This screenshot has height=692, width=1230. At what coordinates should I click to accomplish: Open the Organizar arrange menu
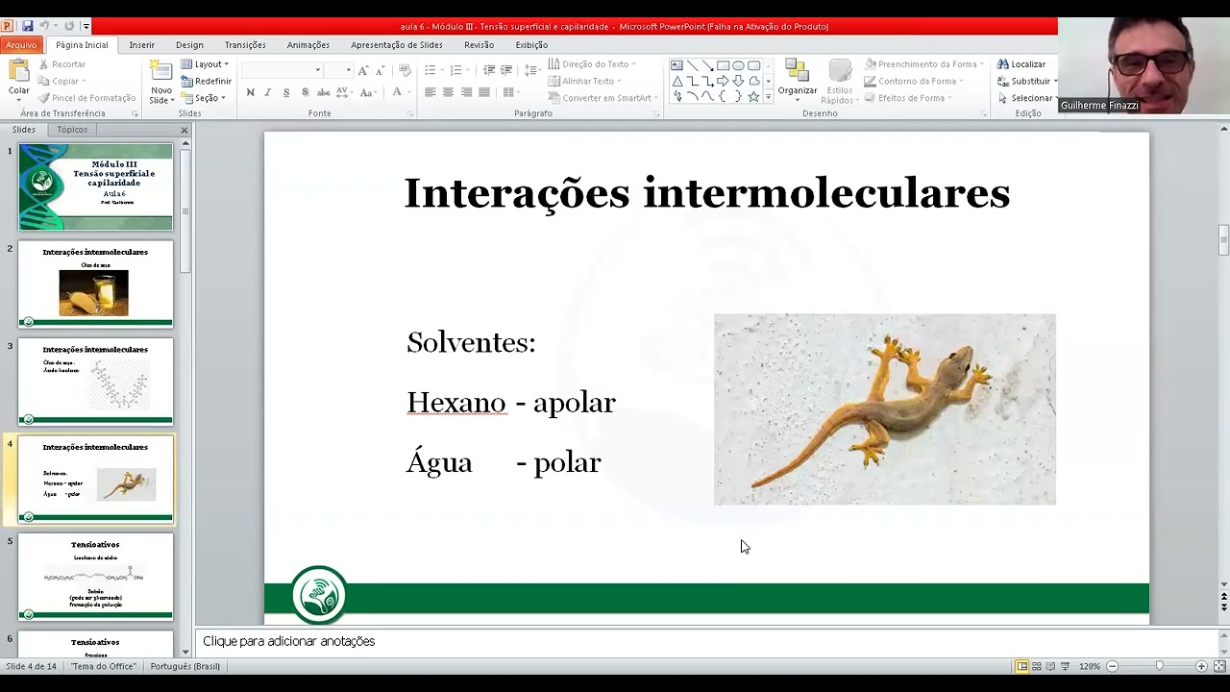click(x=798, y=79)
